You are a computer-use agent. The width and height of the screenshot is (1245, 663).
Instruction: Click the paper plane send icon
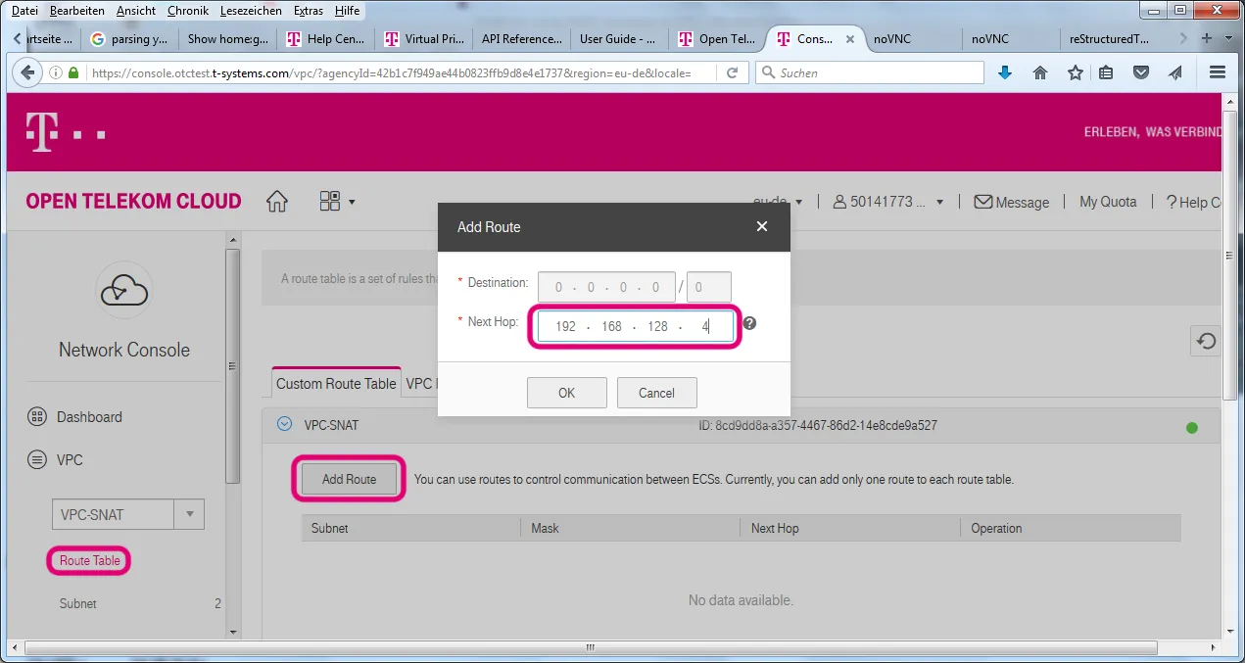[1175, 72]
